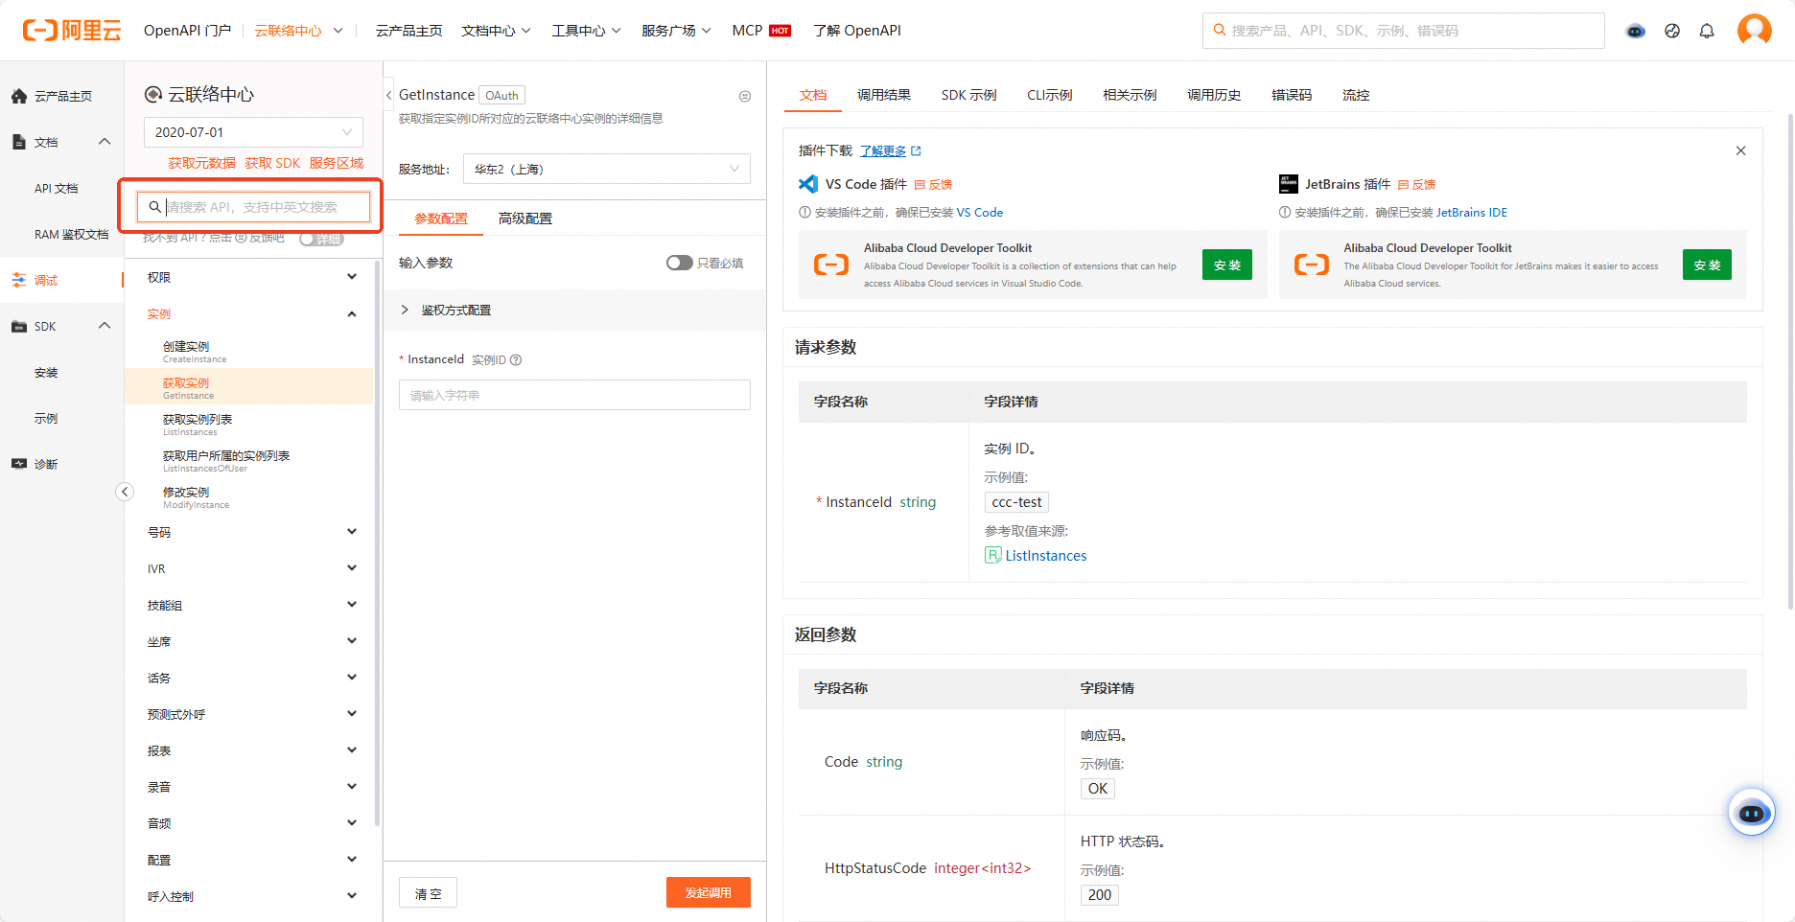Expand the 坐席 API group
Screen dimensions: 1795x922
pyautogui.click(x=252, y=641)
